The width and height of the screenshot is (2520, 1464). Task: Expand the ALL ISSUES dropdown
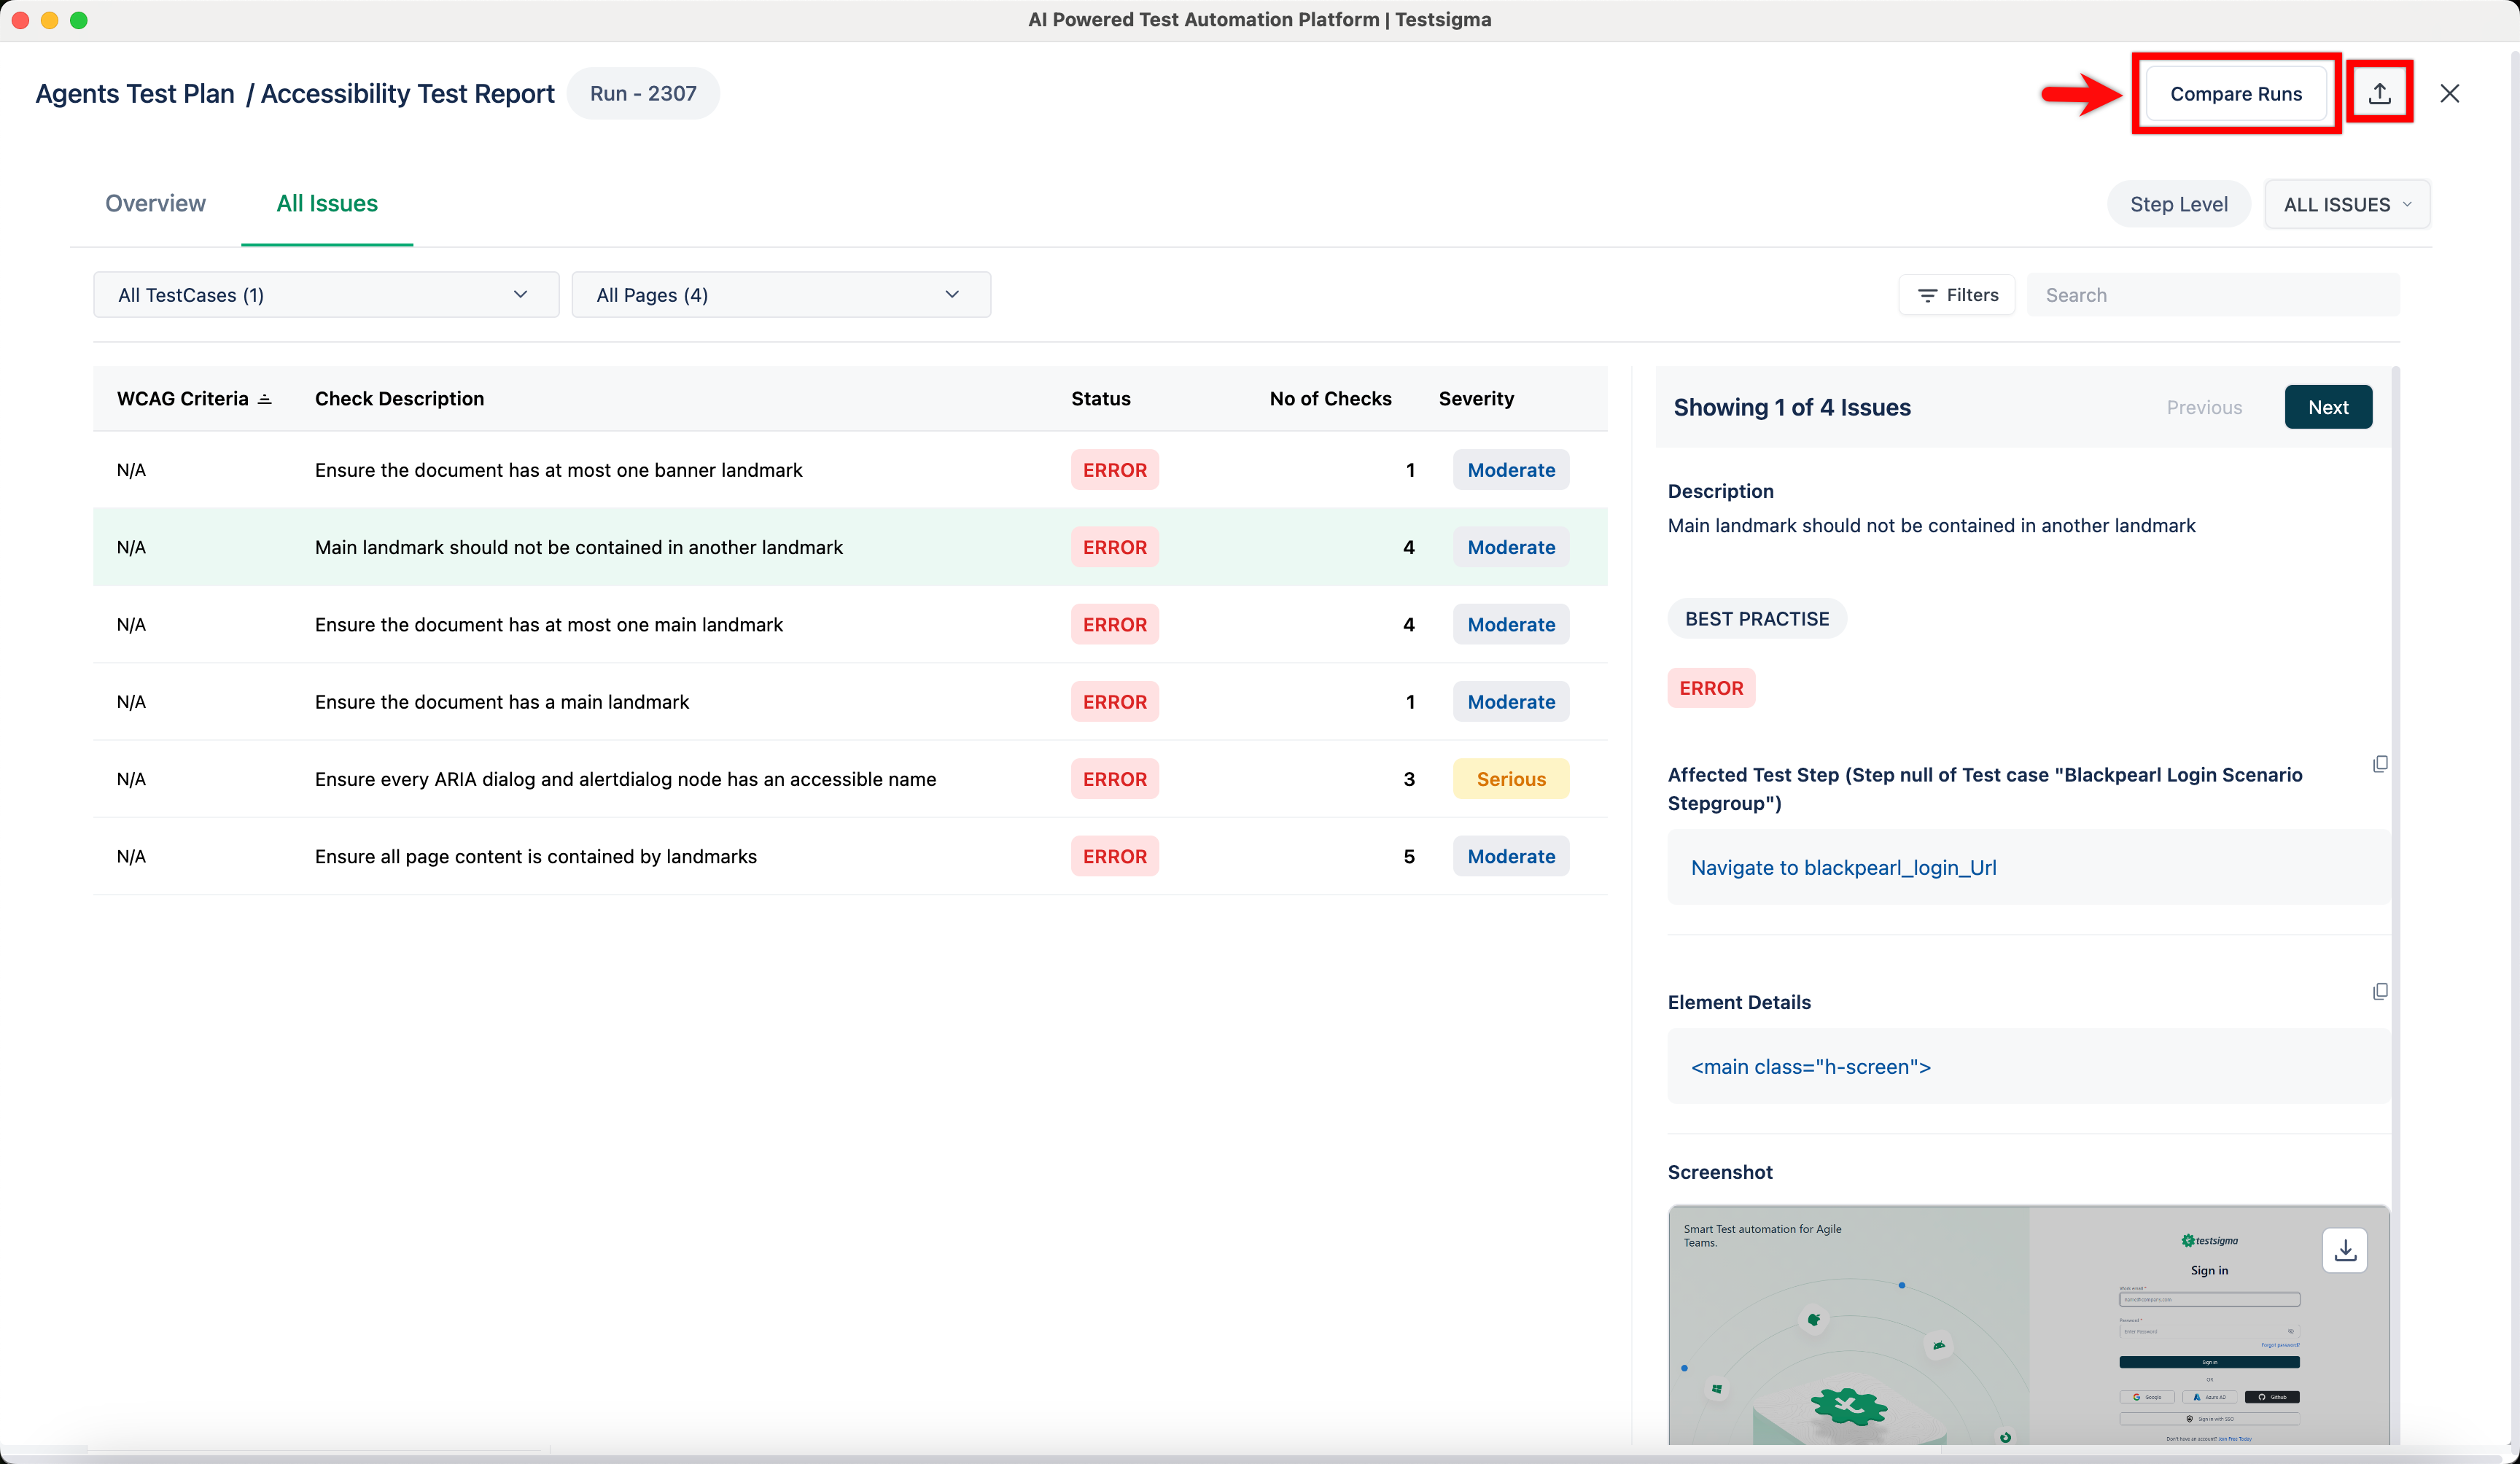2346,204
